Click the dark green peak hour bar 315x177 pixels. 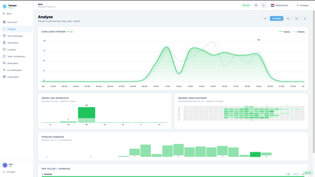click(255, 154)
